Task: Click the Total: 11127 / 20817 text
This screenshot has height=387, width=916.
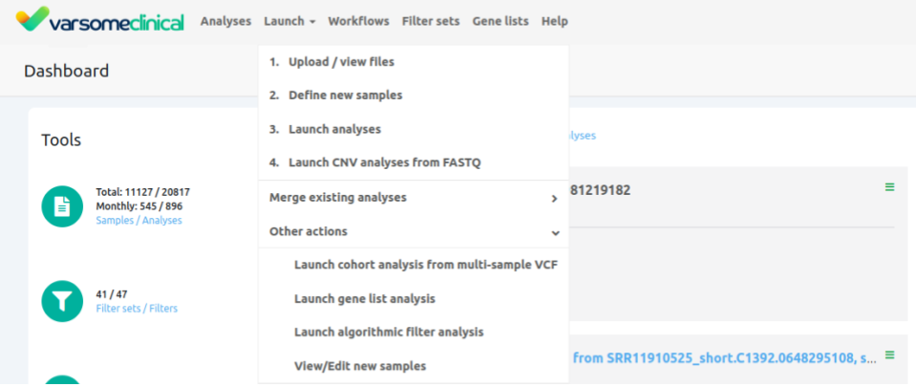Action: (x=143, y=192)
